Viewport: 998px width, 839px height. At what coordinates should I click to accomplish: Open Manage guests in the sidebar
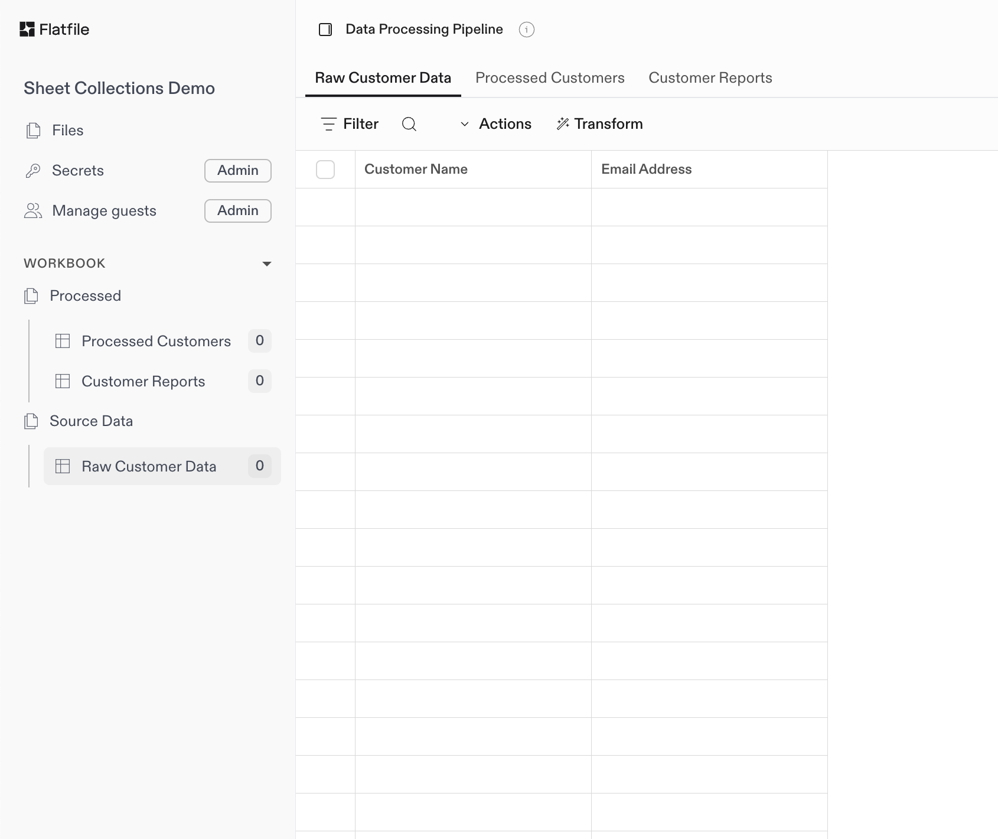[x=105, y=211]
